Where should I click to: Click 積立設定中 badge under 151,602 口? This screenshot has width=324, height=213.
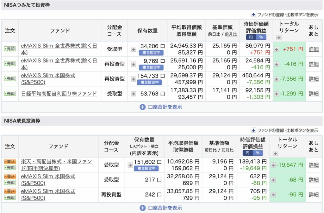click(x=146, y=168)
